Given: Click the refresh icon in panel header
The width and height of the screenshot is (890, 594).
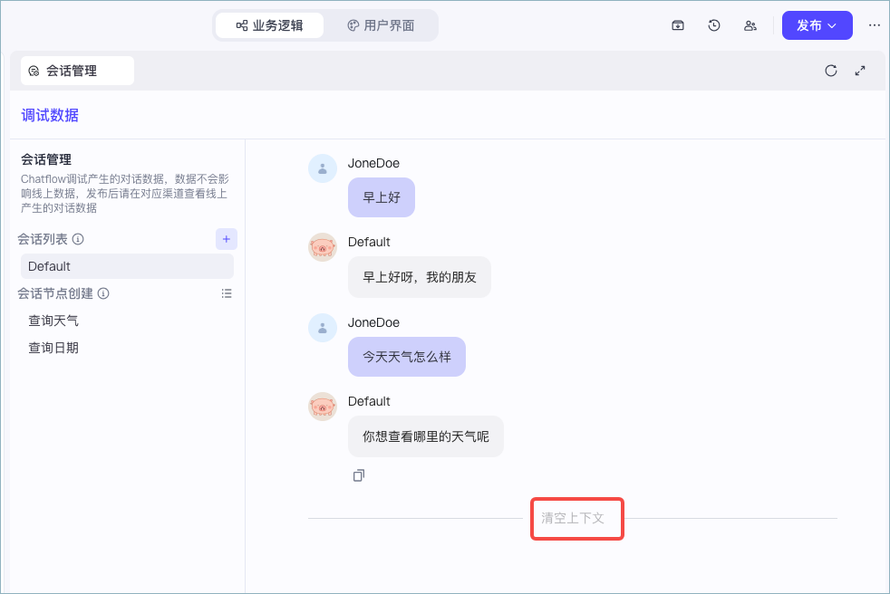Looking at the screenshot, I should [x=831, y=71].
